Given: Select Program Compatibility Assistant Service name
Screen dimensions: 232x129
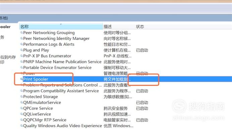Looking at the screenshot, I should pyautogui.click(x=61, y=91).
